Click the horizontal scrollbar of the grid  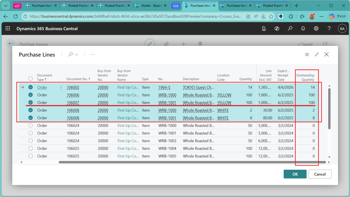click(191, 162)
